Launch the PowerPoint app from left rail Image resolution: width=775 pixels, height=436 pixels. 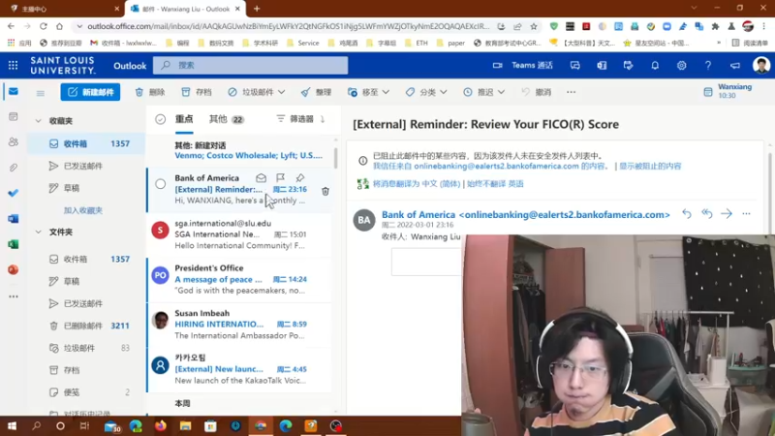14,270
